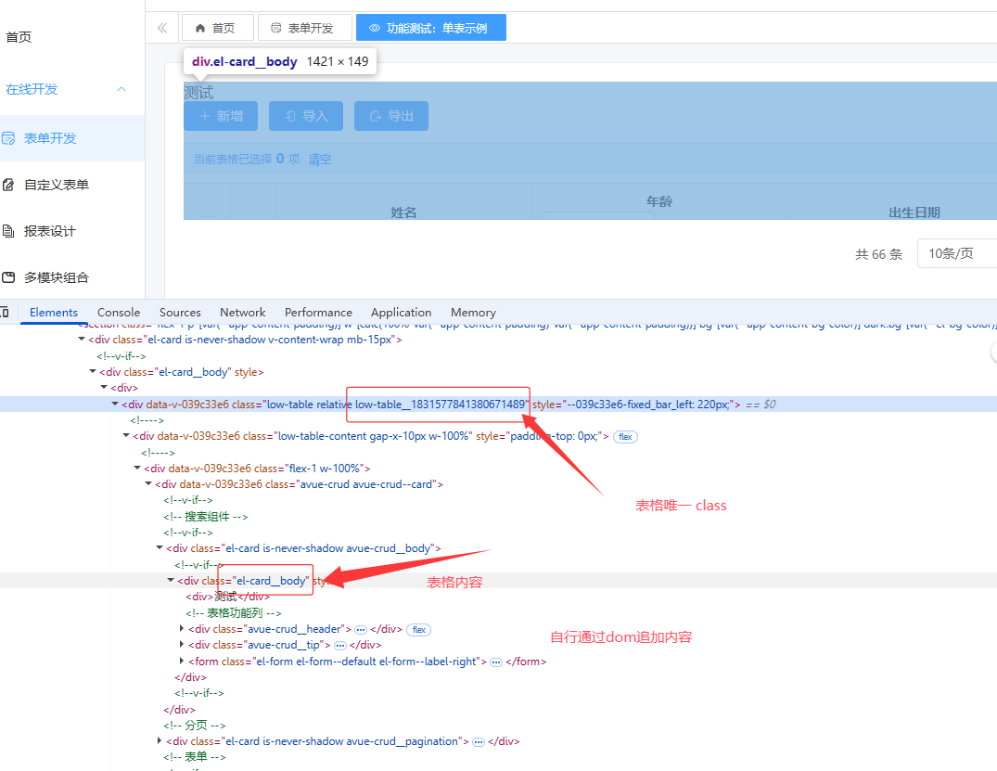
Task: Click the 导出 button
Action: 390,116
